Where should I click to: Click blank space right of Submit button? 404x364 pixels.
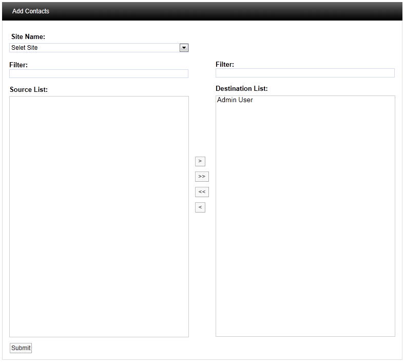[x=154, y=348]
